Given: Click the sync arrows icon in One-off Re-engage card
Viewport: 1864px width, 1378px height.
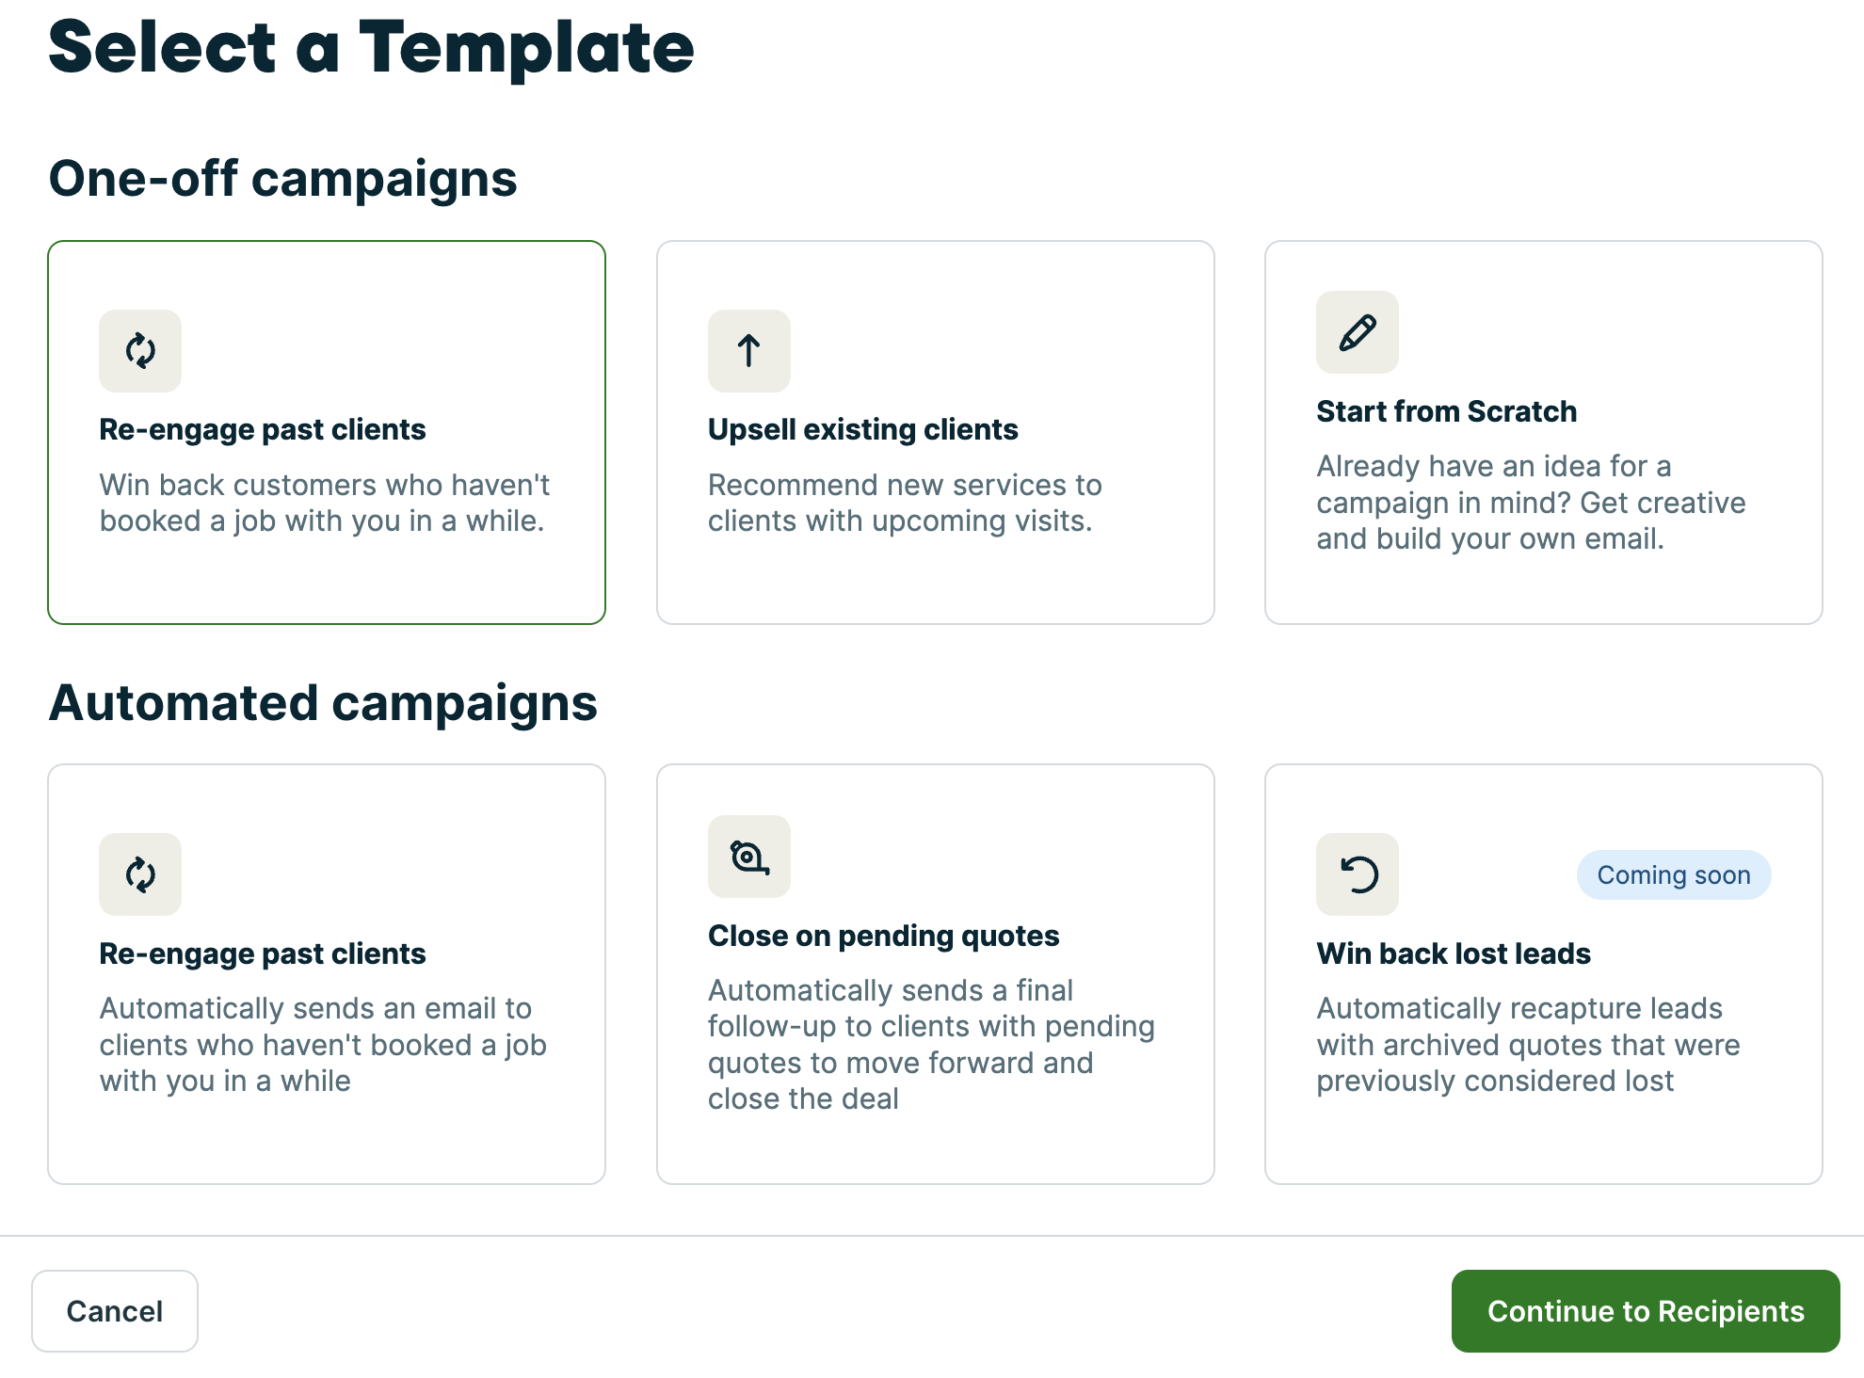Looking at the screenshot, I should coord(140,351).
